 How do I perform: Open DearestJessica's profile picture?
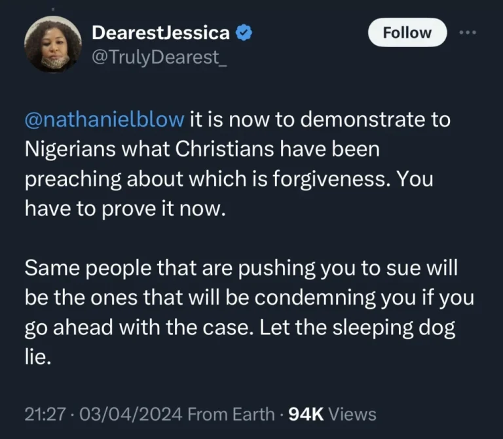[x=52, y=44]
